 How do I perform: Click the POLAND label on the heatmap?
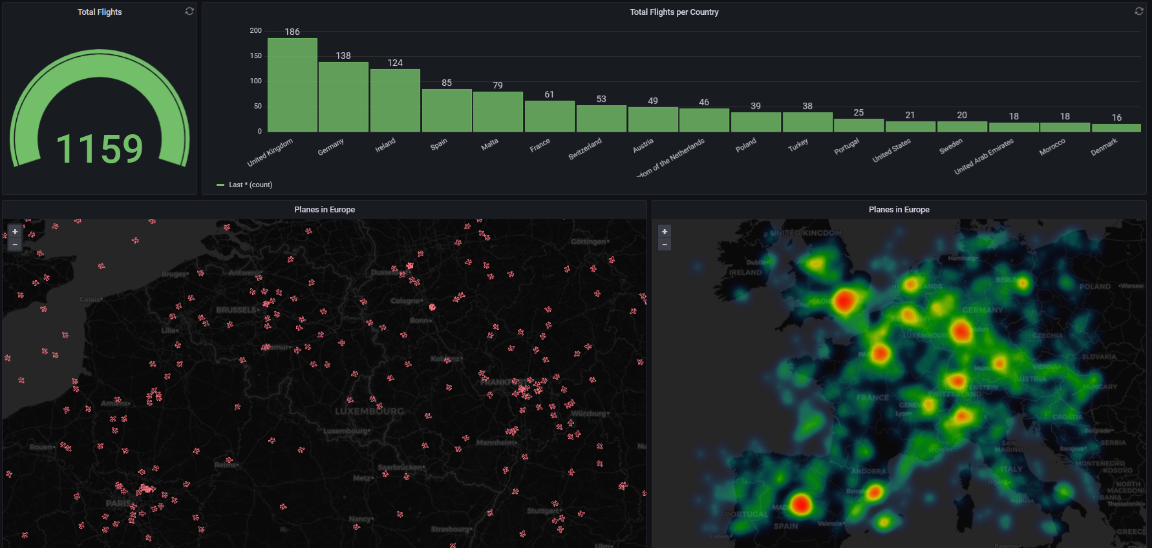(x=1095, y=287)
